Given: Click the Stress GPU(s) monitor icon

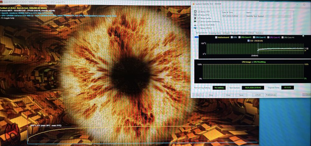Looking at the screenshot, I should [195, 28].
